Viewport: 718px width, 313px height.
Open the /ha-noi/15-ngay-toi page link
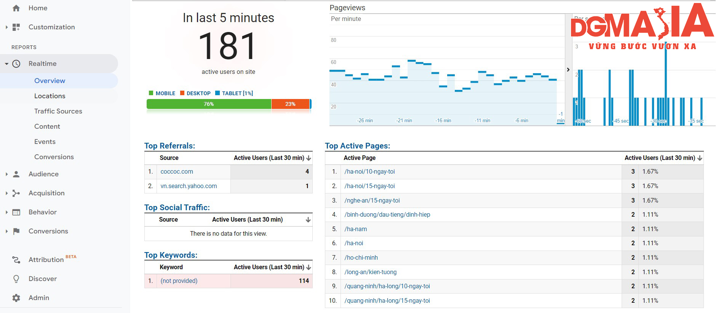pos(369,186)
